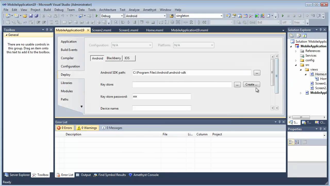Viewport: 330px width, 186px height.
Task: Select the Services item in Solution Explorer
Action: click(311, 56)
